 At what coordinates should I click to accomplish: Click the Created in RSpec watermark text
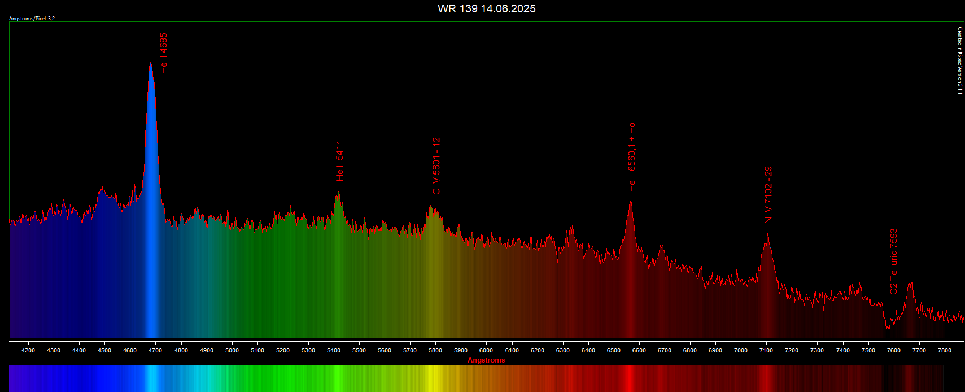point(959,60)
